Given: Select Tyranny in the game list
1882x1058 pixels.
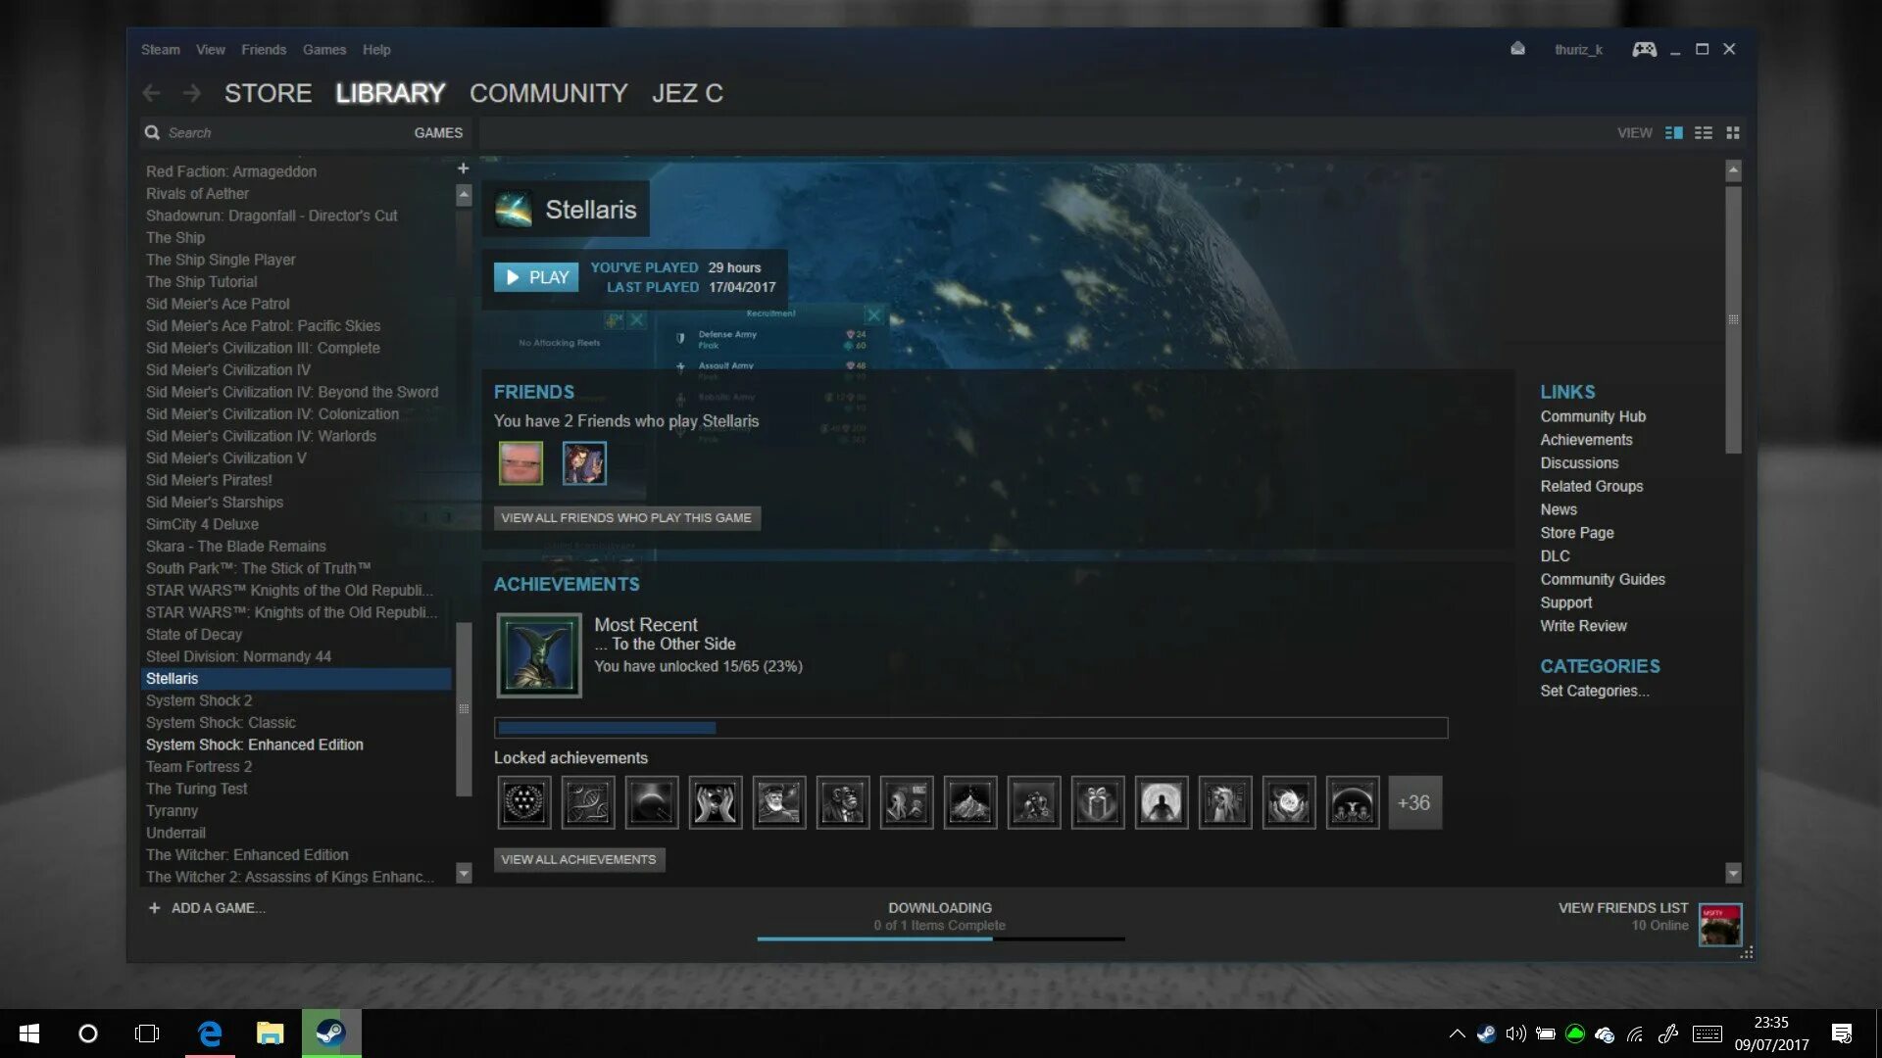Looking at the screenshot, I should 296,811.
